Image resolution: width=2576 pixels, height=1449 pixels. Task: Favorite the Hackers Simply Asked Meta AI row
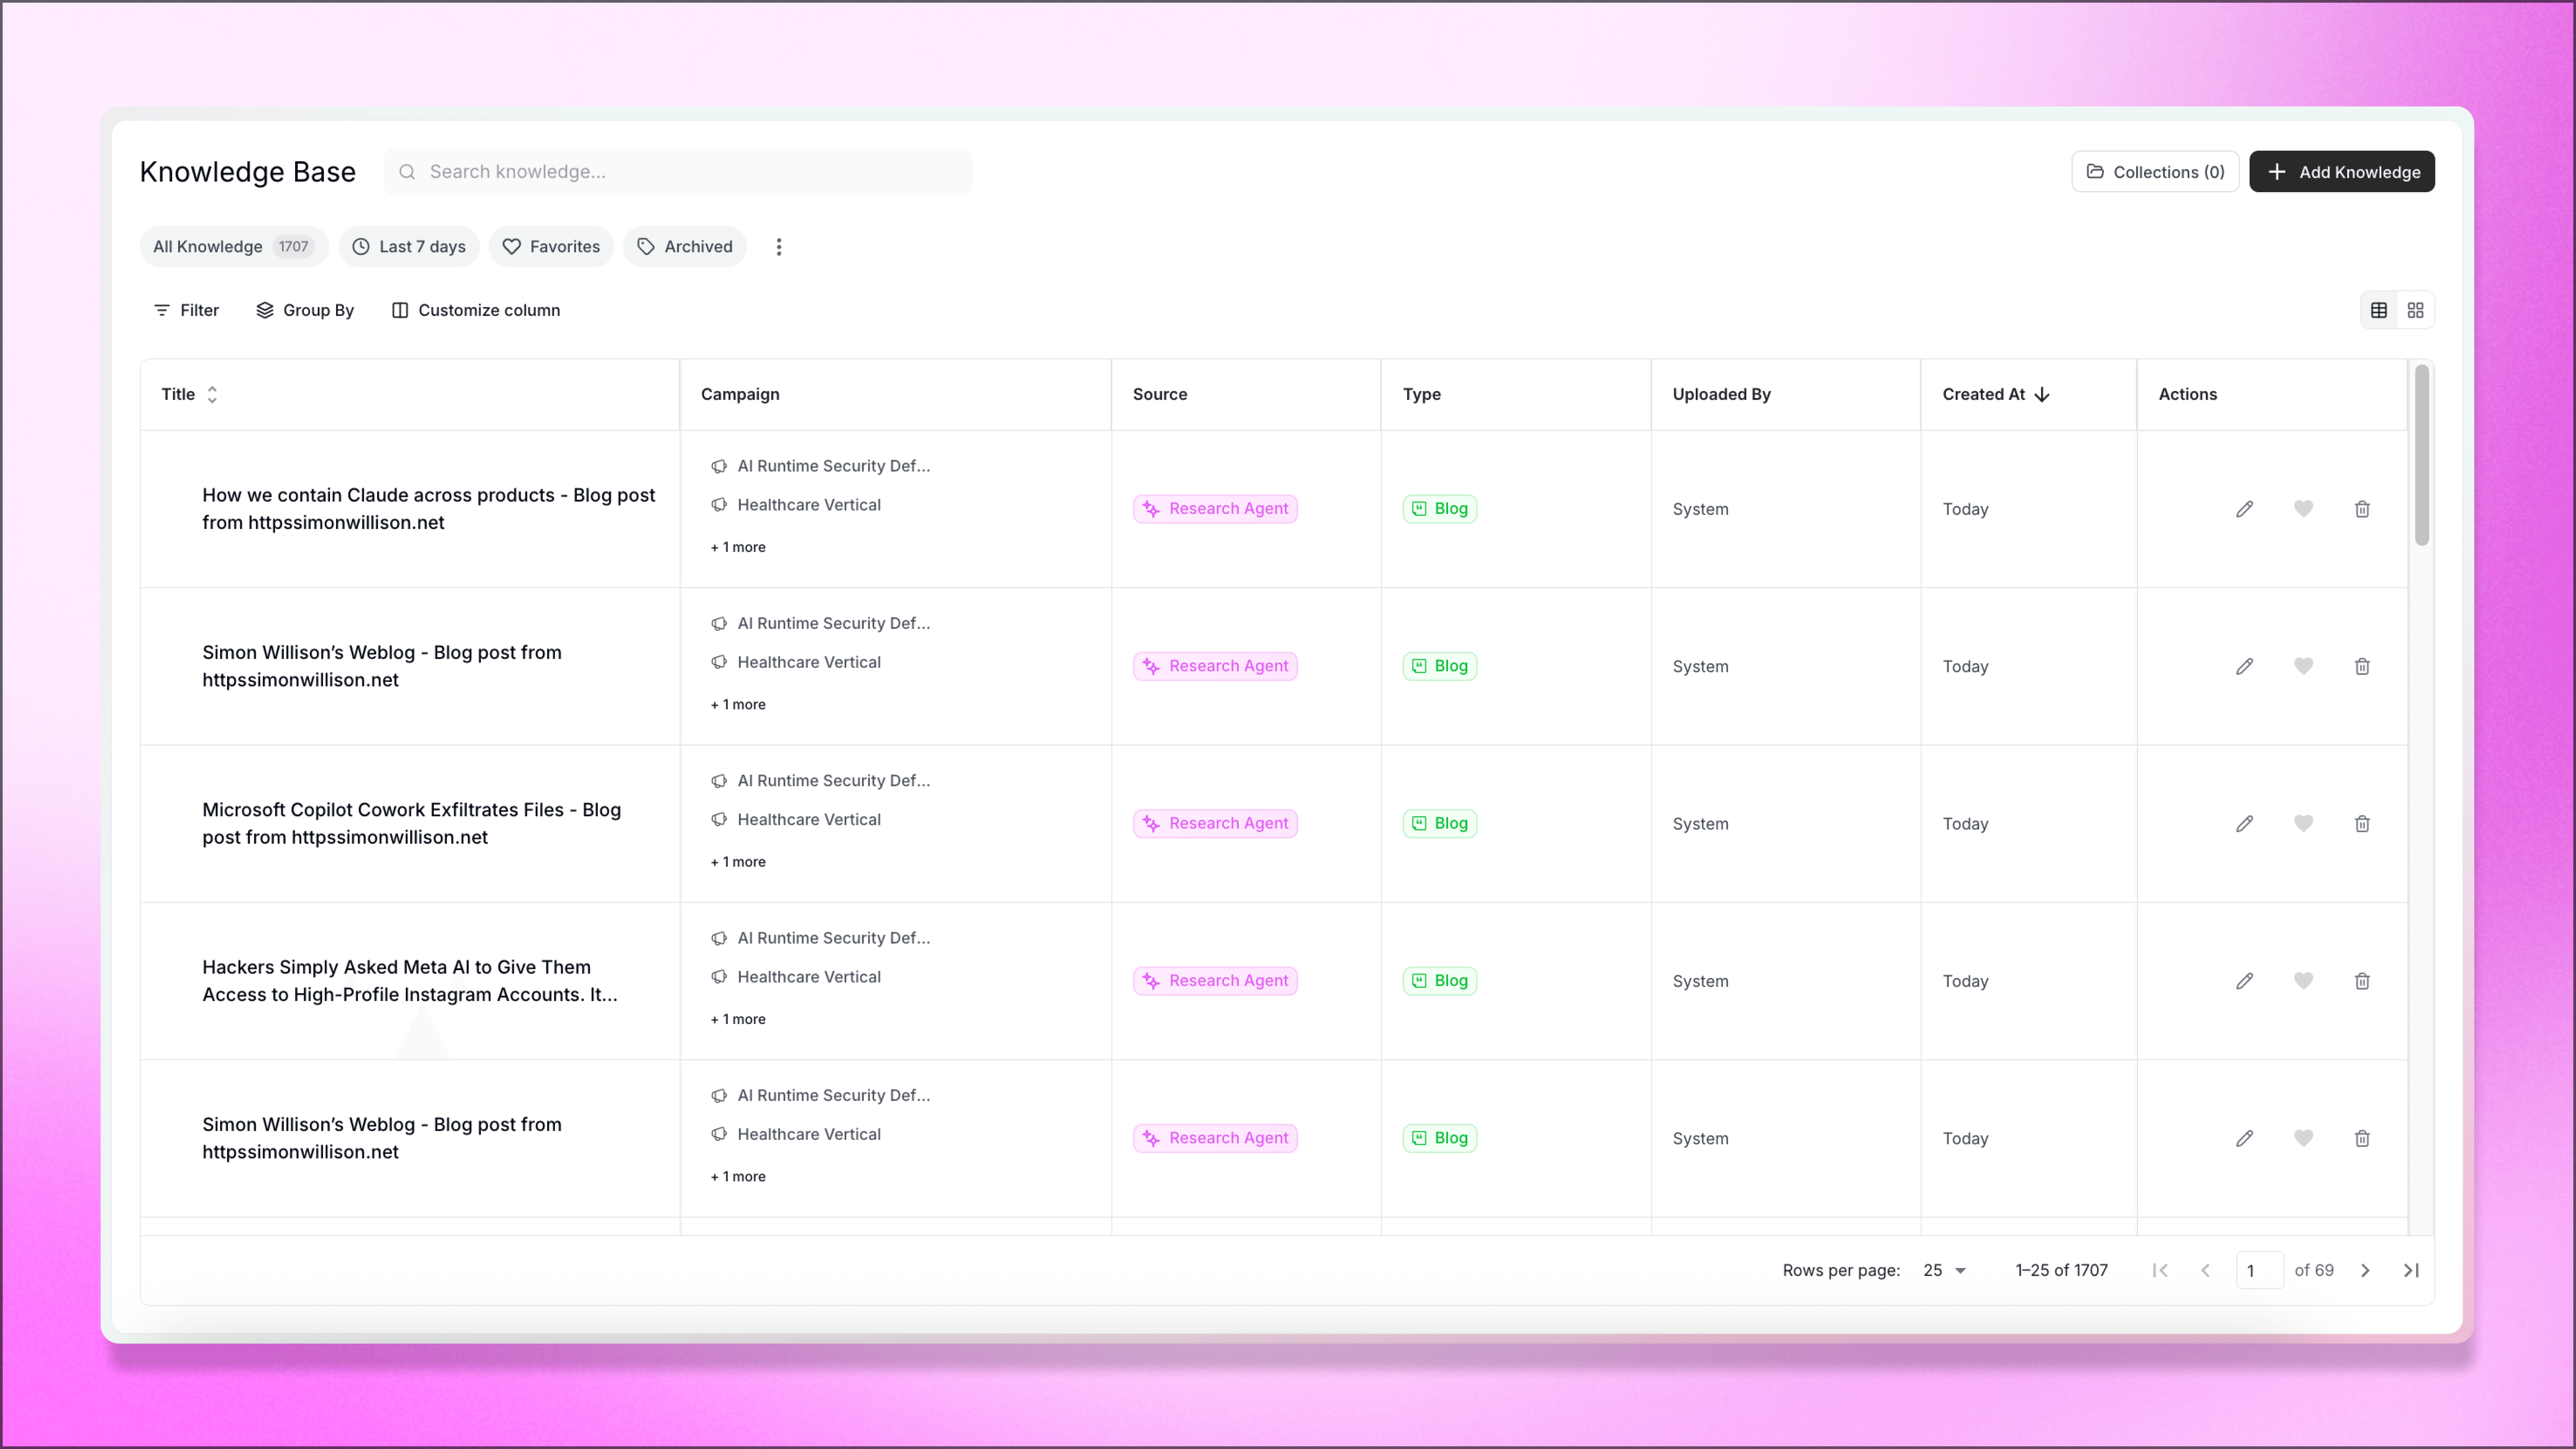pos(2303,981)
